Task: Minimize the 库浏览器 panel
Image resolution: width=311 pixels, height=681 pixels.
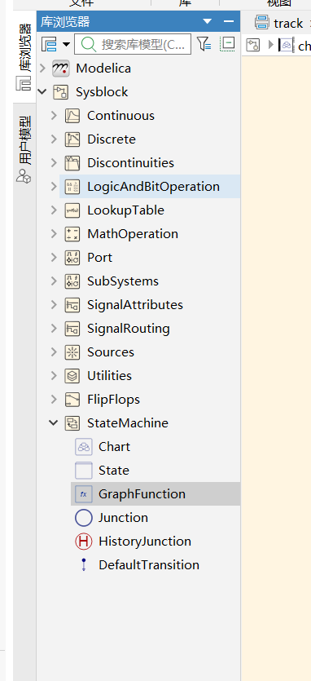Action: (x=229, y=21)
